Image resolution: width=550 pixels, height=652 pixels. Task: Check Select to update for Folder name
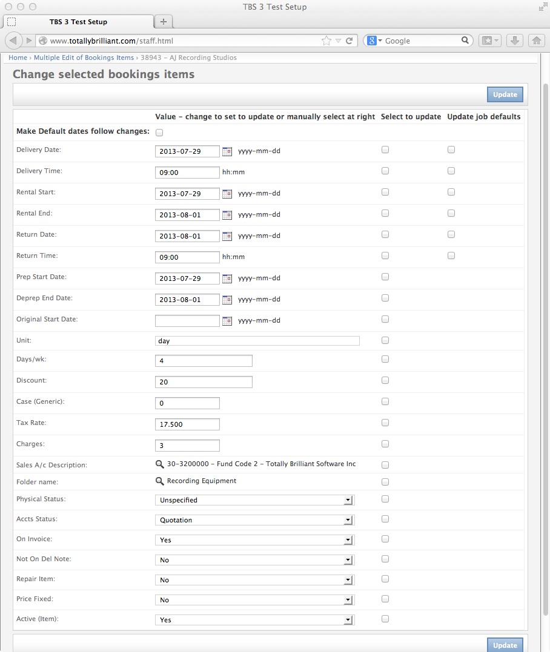click(385, 482)
